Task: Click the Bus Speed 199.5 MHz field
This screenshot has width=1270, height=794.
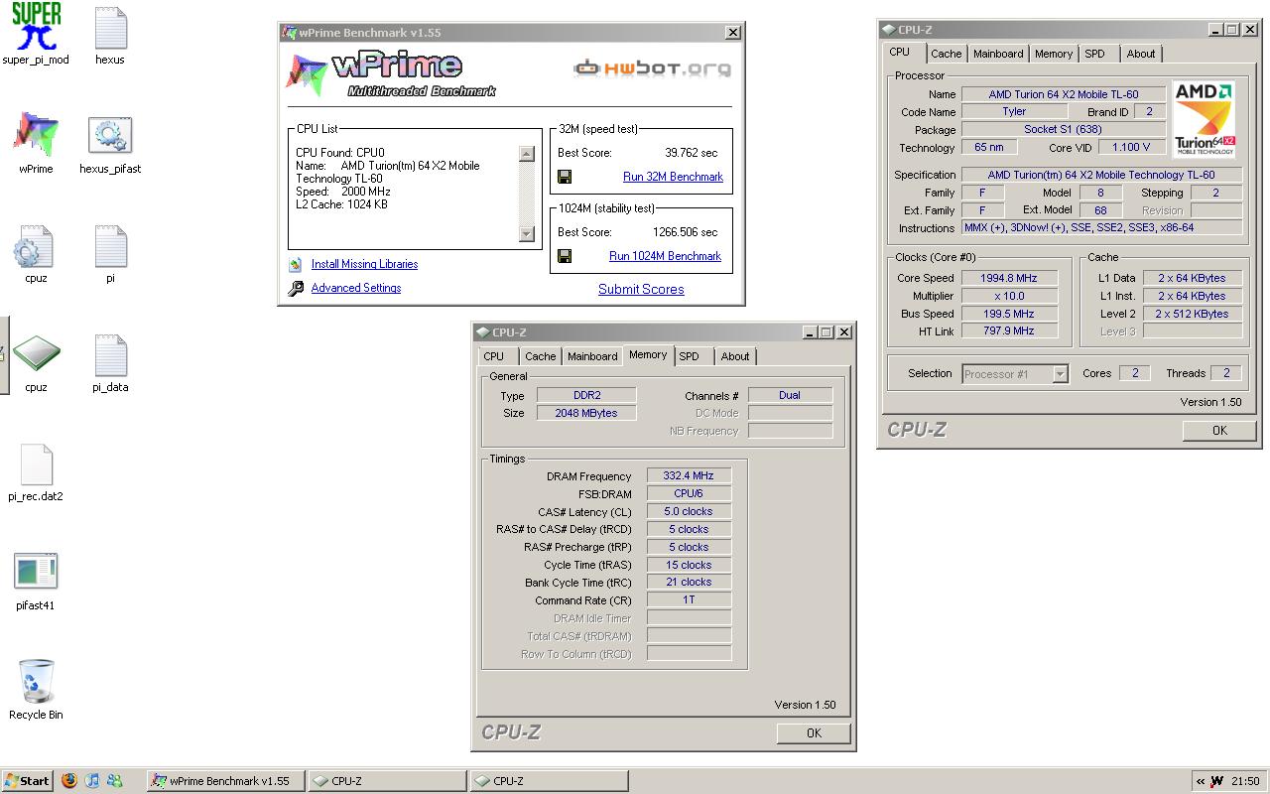Action: (x=1009, y=314)
